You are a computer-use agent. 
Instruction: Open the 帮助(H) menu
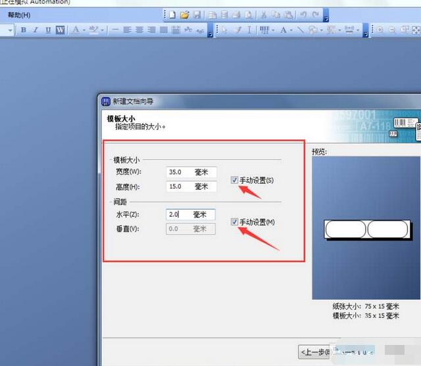[19, 14]
